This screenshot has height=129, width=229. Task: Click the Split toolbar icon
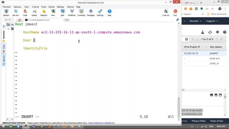(x=63, y=13)
